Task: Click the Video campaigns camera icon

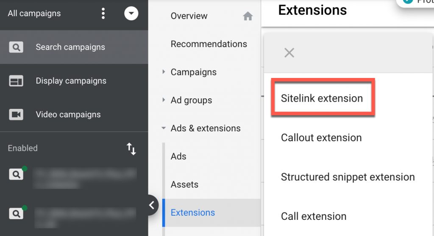Action: (16, 114)
